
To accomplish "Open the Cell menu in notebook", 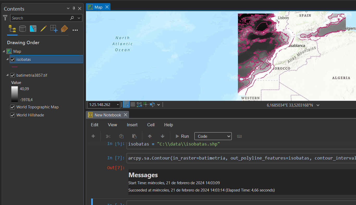I will click(x=151, y=125).
